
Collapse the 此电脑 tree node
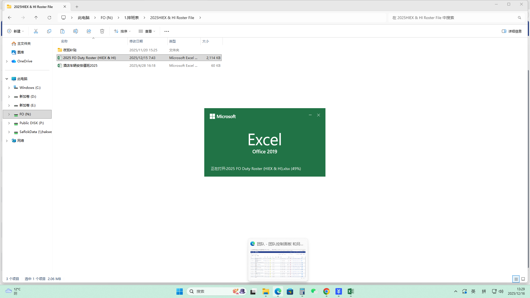(x=7, y=79)
